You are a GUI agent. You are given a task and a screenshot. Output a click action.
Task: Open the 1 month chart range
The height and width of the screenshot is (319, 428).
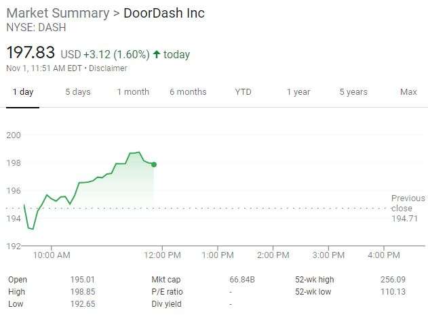133,92
